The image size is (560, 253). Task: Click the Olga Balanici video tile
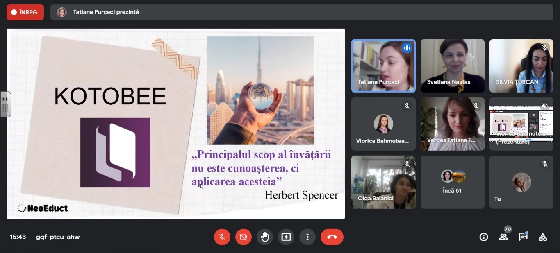click(x=383, y=182)
